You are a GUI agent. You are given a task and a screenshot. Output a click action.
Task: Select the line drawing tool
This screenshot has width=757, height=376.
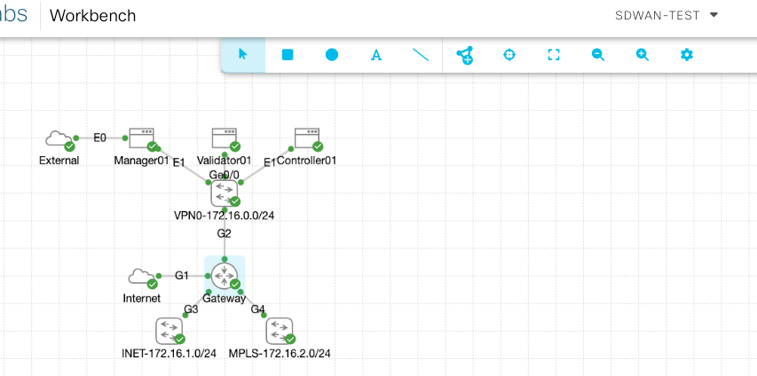(x=421, y=55)
